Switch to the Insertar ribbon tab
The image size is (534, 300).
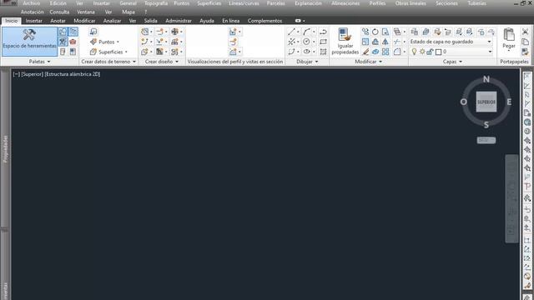pyautogui.click(x=34, y=21)
